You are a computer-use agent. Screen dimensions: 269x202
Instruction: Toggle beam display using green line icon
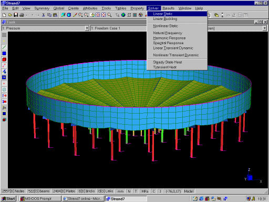(x=4, y=47)
